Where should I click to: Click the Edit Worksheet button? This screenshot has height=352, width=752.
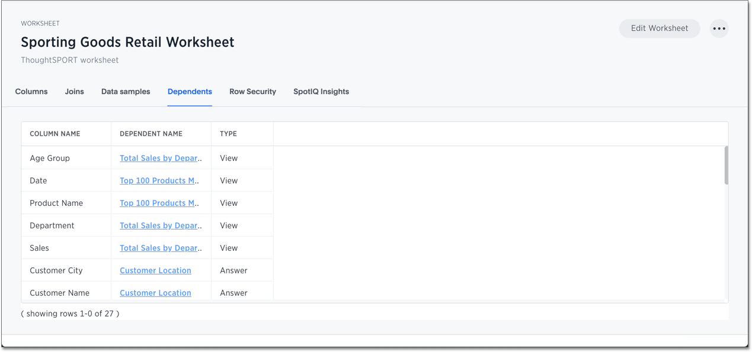[x=659, y=28]
